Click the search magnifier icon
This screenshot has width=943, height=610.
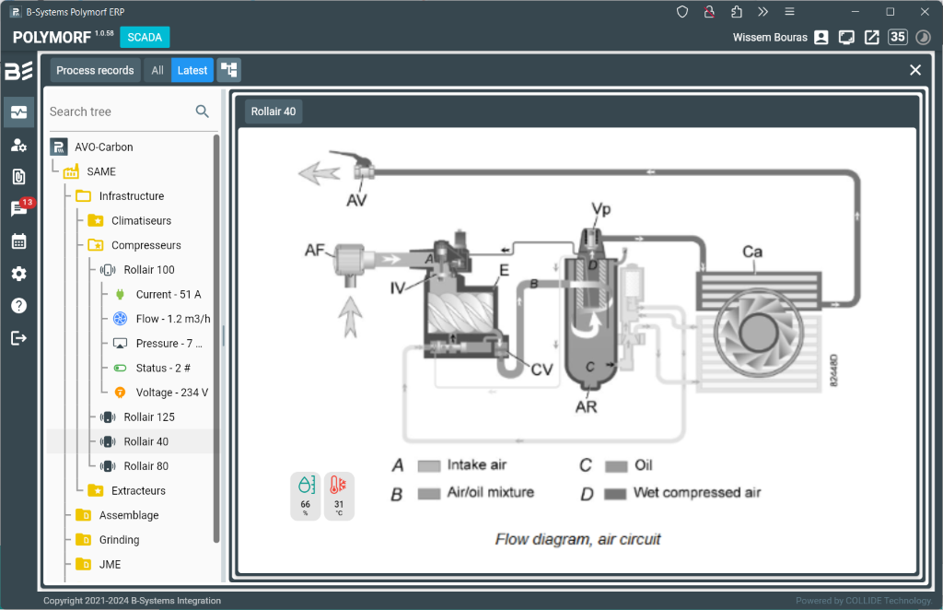203,111
